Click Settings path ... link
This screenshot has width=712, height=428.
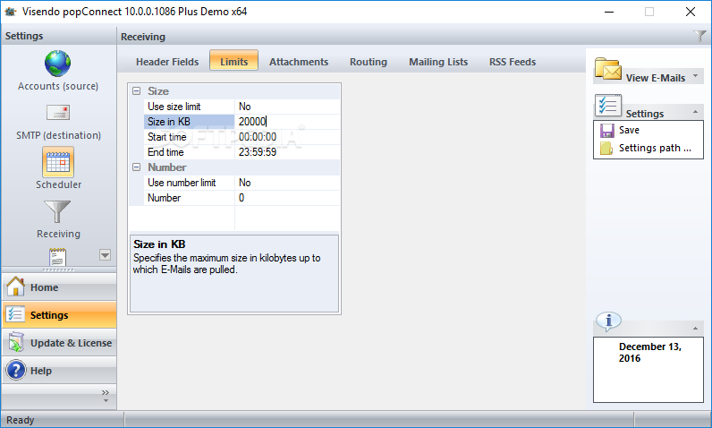pyautogui.click(x=655, y=148)
